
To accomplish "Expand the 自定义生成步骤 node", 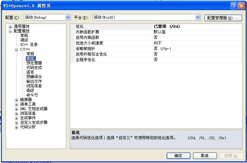I will [x=17, y=123].
